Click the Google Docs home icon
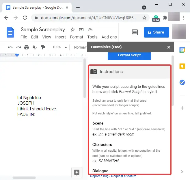Viewport: 190px width, 180px height. pos(10,32)
